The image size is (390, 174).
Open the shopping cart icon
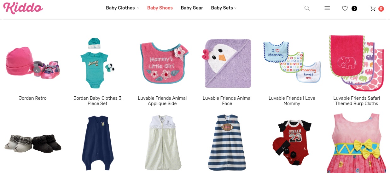pyautogui.click(x=373, y=8)
